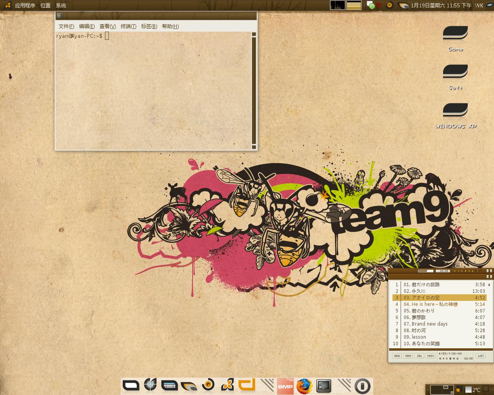494x395 pixels.
Task: Launch the BMP player dock icon
Action: click(x=285, y=386)
